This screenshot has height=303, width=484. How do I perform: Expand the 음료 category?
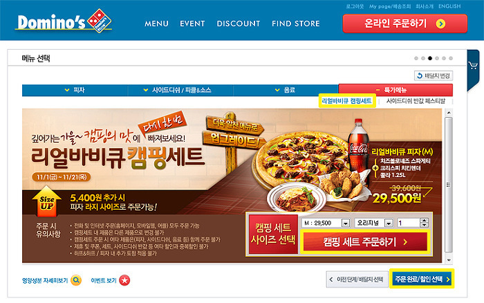click(286, 90)
